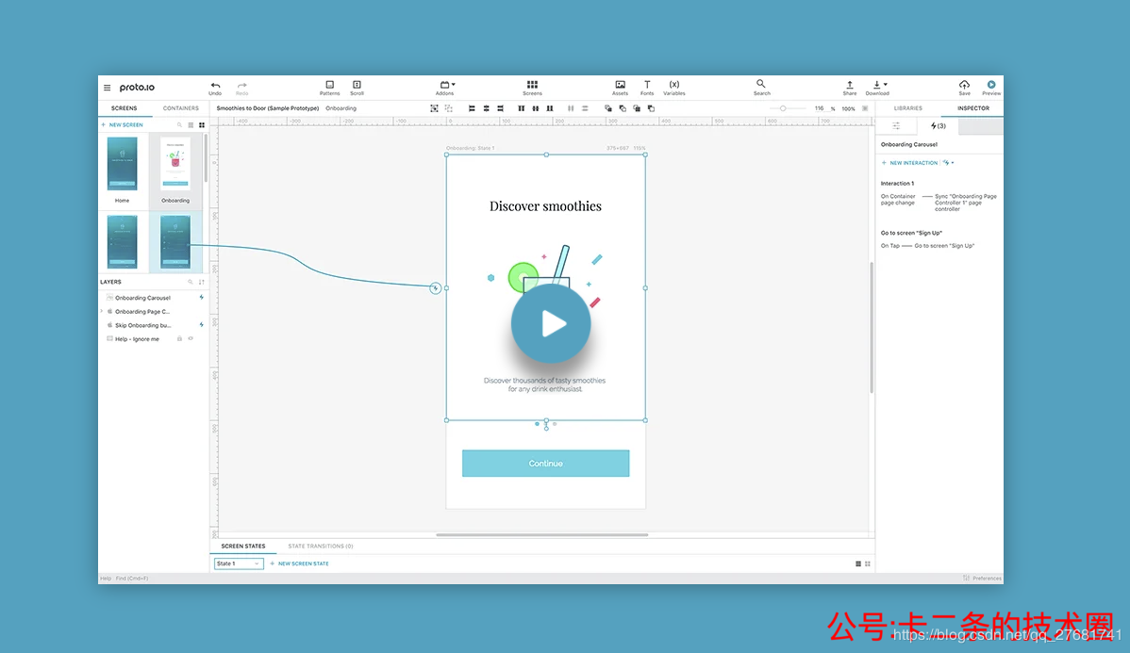
Task: Align selected items horizontally centered
Action: (x=486, y=108)
